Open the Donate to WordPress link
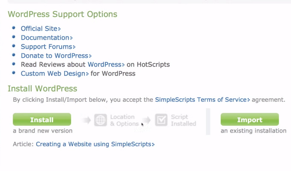The height and width of the screenshot is (171, 291). click(56, 56)
